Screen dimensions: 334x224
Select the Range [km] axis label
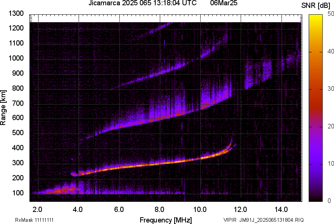(4, 107)
